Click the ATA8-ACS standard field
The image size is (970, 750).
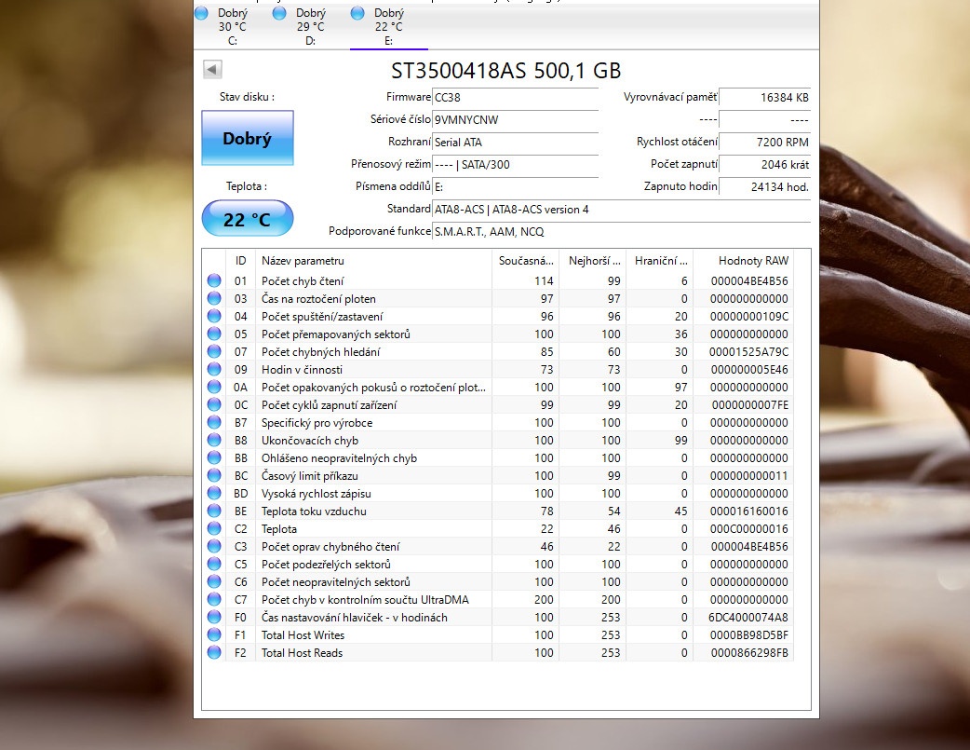pyautogui.click(x=621, y=210)
